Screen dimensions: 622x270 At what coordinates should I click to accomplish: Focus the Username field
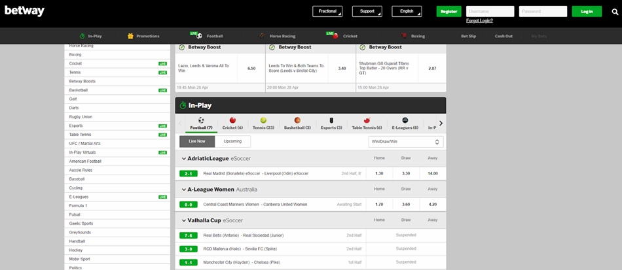(490, 12)
